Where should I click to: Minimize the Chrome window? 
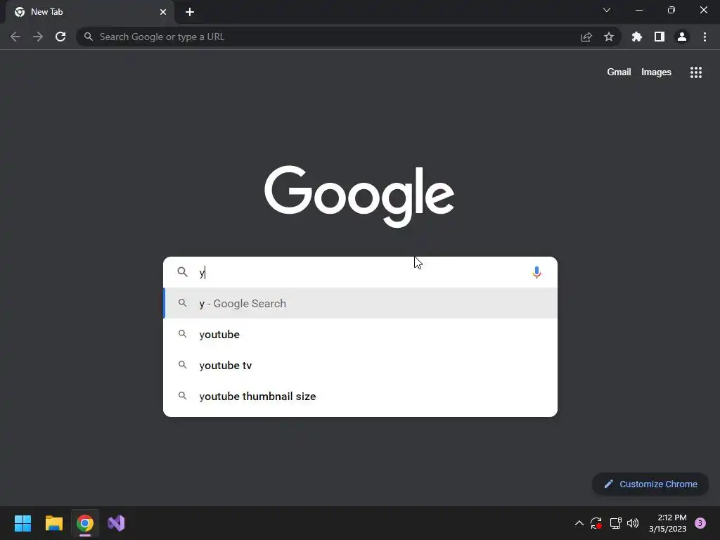point(638,10)
